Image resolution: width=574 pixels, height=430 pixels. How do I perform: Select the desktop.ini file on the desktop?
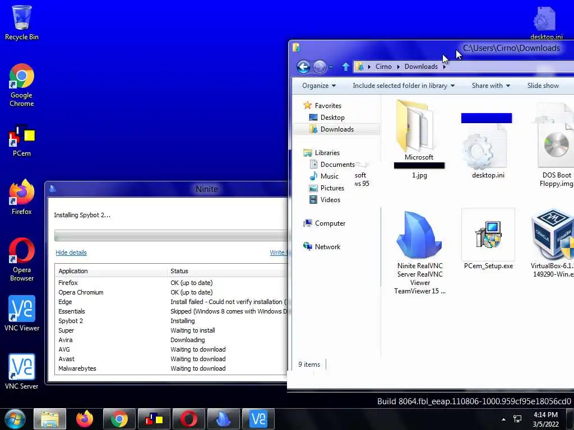pos(546,22)
